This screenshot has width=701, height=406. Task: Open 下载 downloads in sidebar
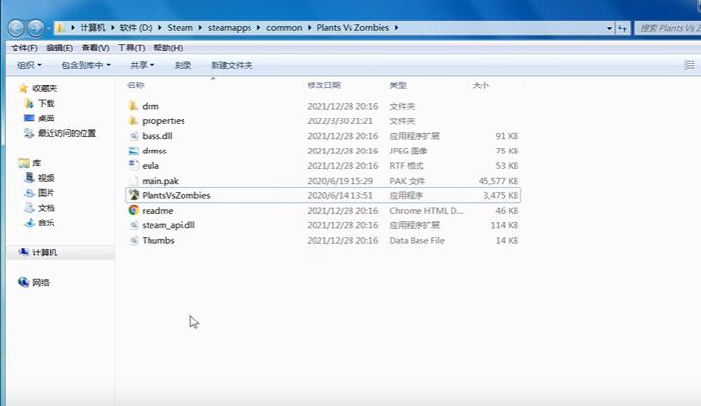pos(40,103)
